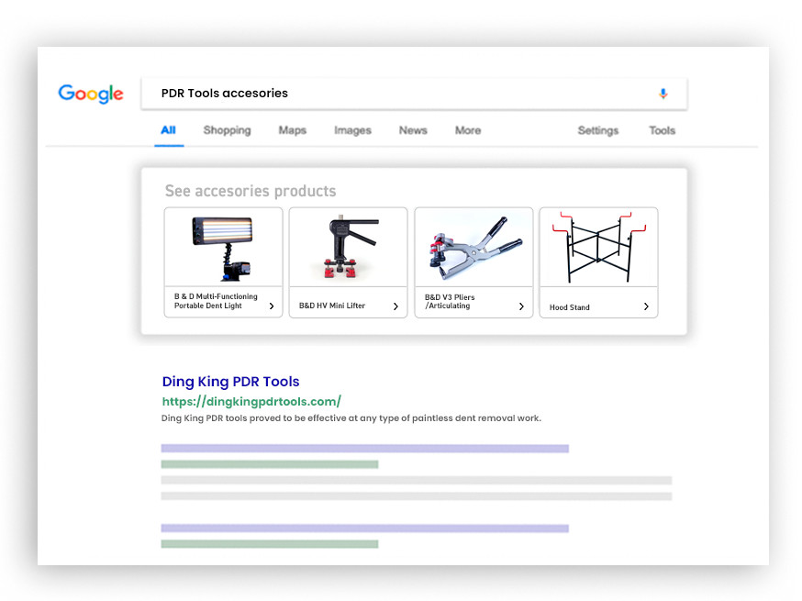Open the Maps tab
The width and height of the screenshot is (802, 601).
pos(292,130)
